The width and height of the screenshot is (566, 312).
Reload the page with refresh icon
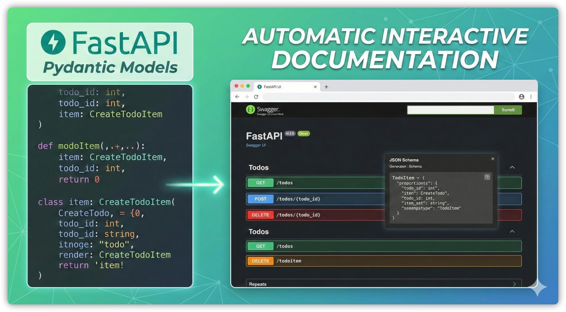[256, 97]
